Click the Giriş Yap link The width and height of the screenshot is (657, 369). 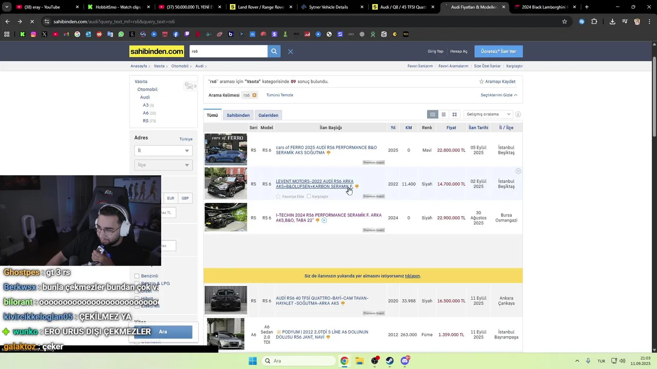coord(435,51)
